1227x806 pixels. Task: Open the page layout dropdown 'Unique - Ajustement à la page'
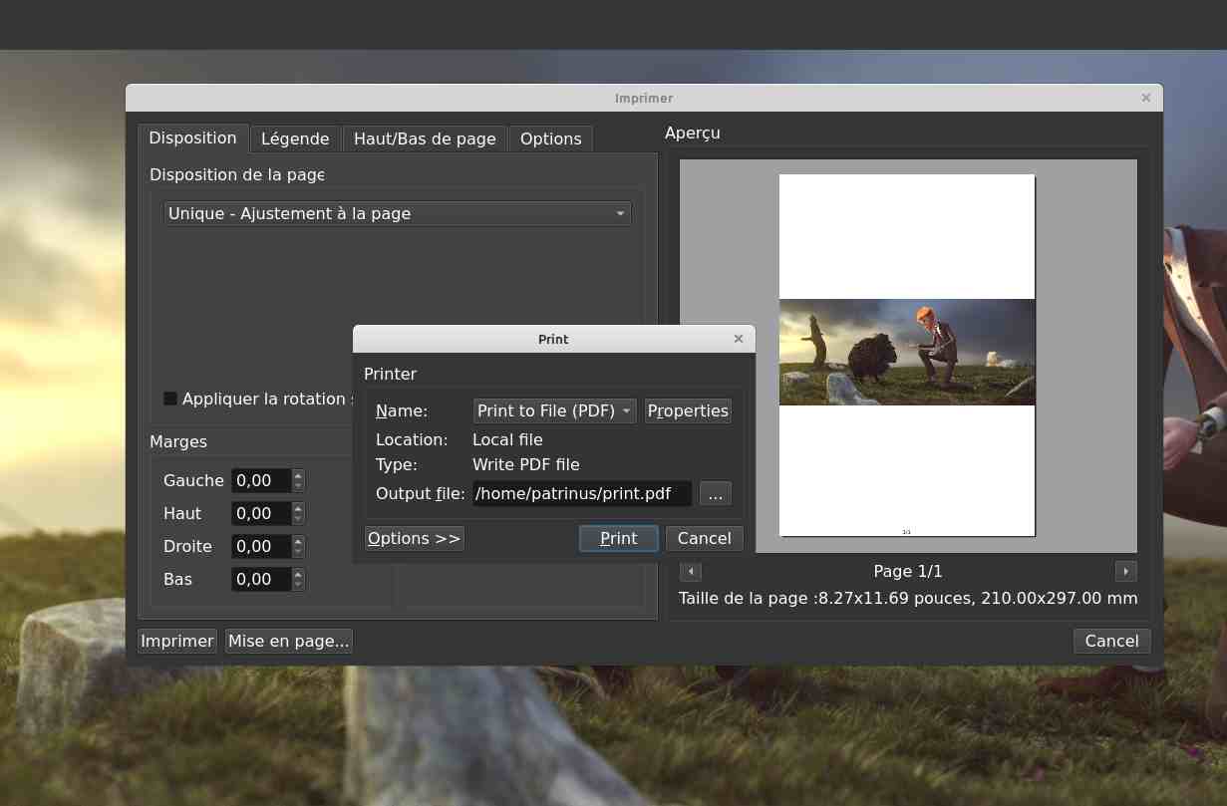point(397,213)
